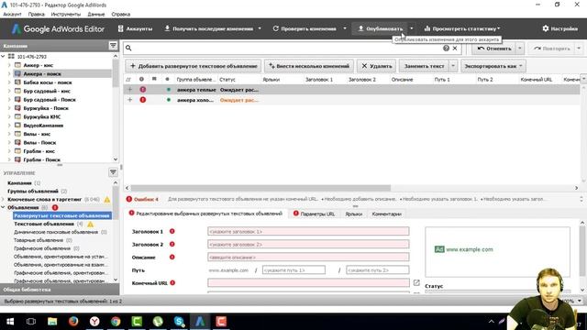
Task: Open Настройки settings gear
Action: [x=560, y=28]
